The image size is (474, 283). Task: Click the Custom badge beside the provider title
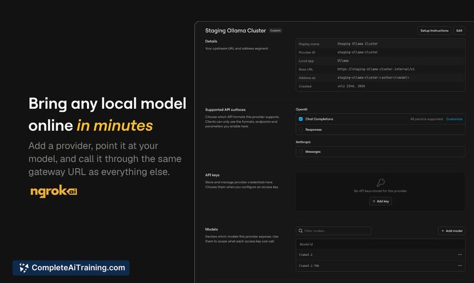coord(276,31)
